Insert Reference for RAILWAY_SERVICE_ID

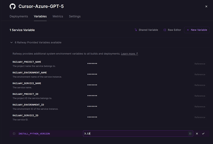pyautogui.click(x=199, y=117)
